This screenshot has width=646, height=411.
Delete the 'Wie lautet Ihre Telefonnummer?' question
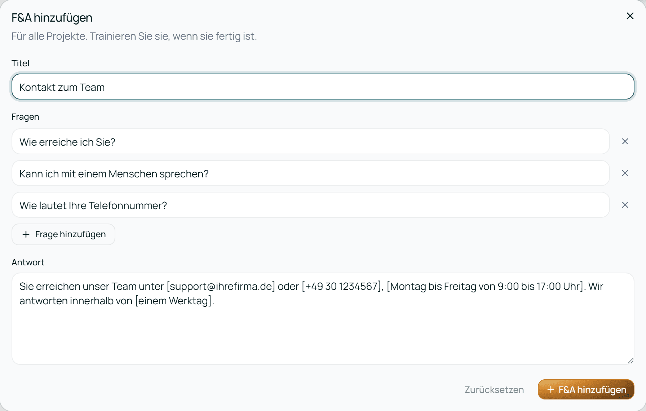point(625,205)
